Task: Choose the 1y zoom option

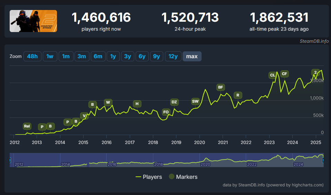Action: [x=113, y=56]
